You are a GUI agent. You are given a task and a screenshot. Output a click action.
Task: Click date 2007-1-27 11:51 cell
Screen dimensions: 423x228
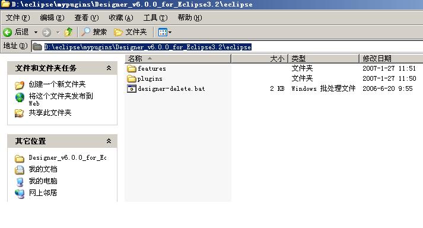pyautogui.click(x=389, y=68)
